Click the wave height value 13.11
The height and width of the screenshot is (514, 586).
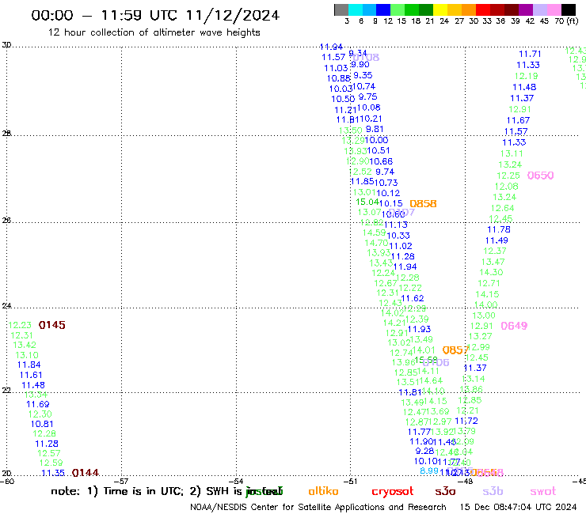coord(512,153)
